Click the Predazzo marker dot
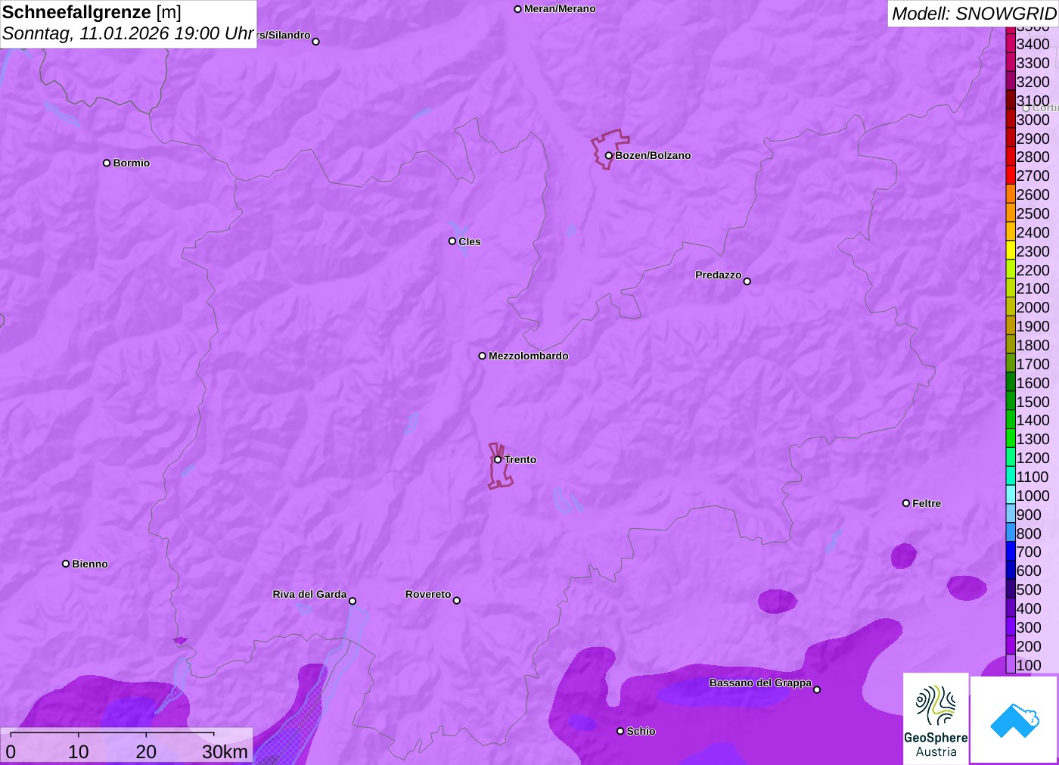Screen dimensions: 1059x765 (747, 281)
